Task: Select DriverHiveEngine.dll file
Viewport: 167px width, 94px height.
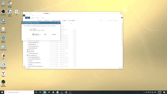Action: click(x=33, y=54)
